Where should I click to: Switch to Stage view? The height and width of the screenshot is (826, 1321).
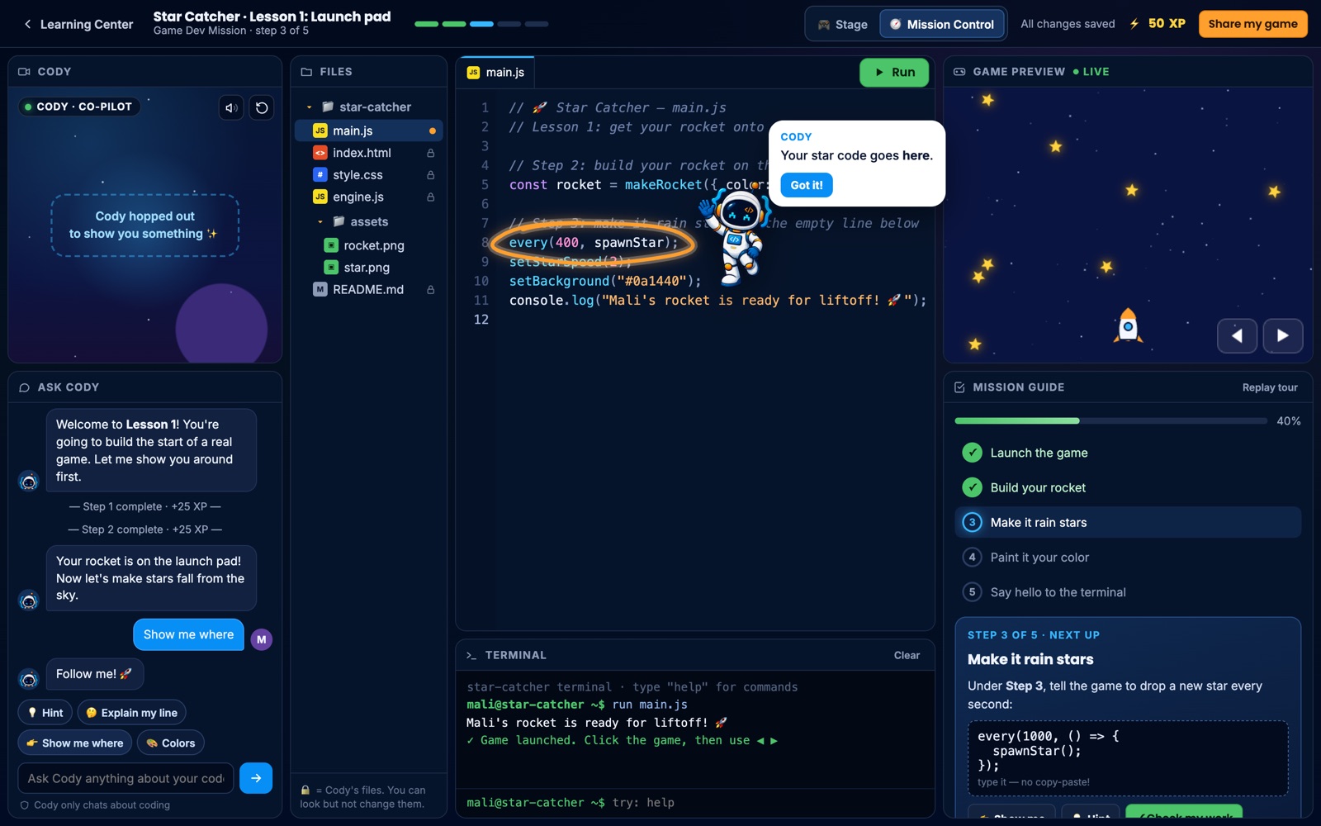(843, 24)
